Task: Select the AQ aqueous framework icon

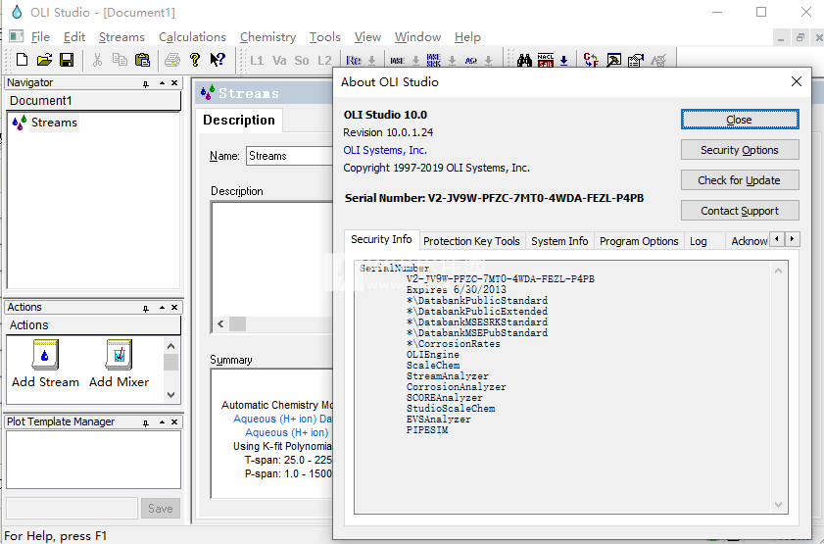Action: click(x=471, y=61)
